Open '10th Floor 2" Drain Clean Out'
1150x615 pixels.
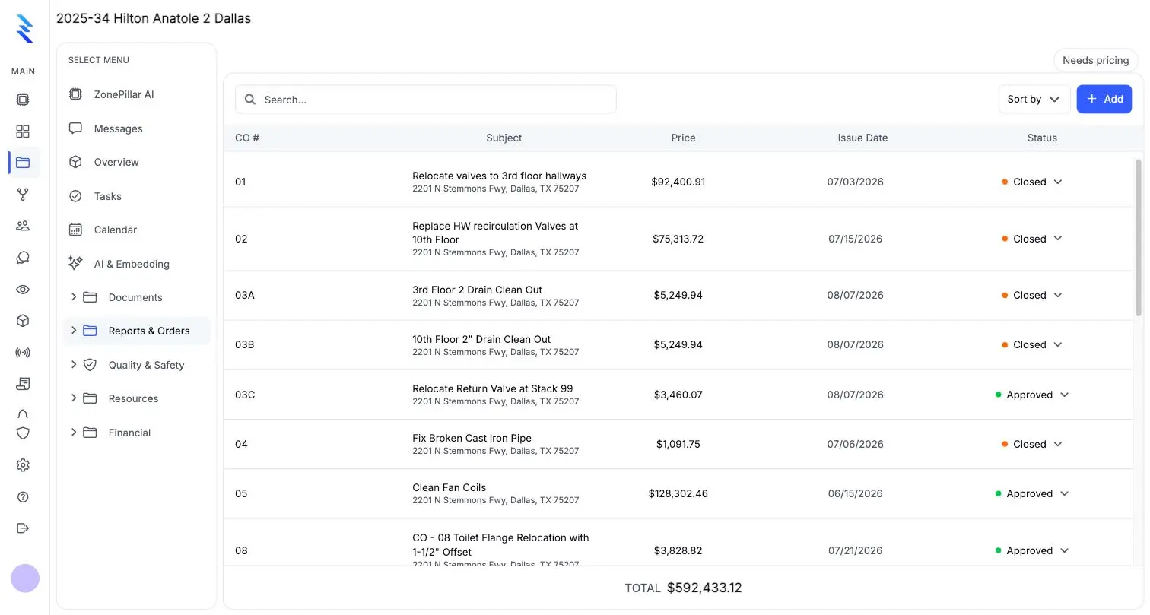481,339
